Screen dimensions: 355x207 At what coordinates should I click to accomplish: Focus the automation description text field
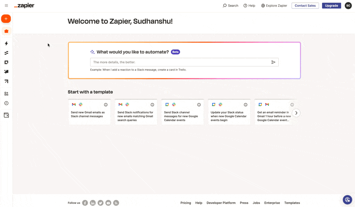click(180, 62)
